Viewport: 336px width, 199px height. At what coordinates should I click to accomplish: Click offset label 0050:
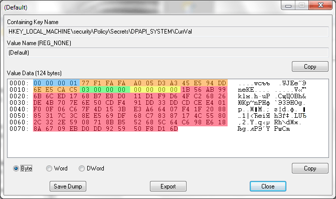[x=19, y=116]
